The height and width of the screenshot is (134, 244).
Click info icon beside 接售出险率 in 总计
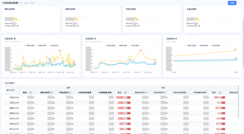[51, 93]
